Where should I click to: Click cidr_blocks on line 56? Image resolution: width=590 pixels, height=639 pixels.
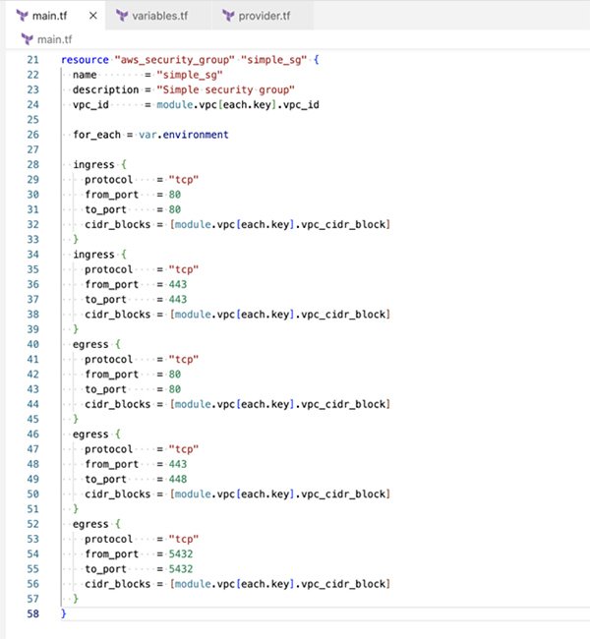click(117, 583)
